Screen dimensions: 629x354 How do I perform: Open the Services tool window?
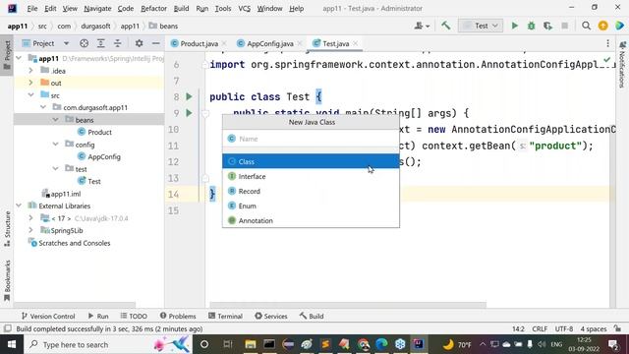[x=271, y=316]
